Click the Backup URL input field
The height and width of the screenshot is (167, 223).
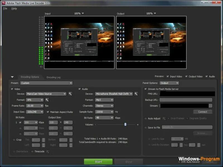186,100
